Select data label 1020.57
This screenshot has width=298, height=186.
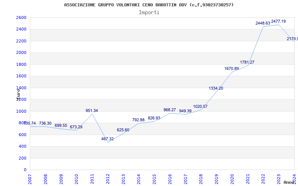[200, 107]
